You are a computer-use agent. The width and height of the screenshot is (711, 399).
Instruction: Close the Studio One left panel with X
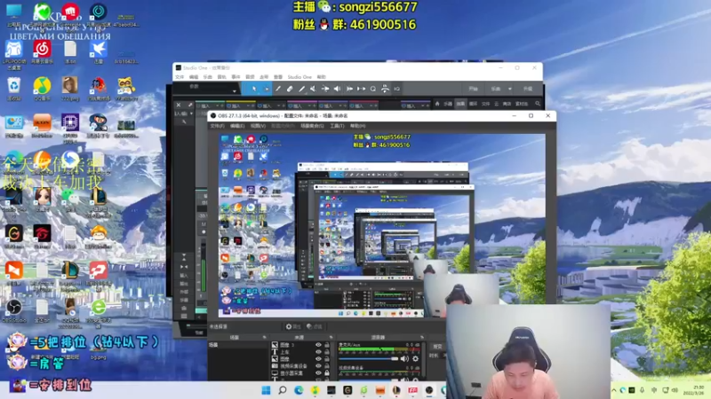coord(179,105)
